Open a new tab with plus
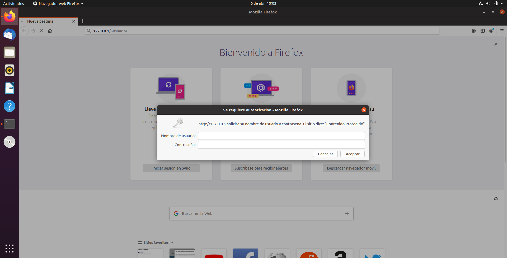The width and height of the screenshot is (507, 258). tap(83, 21)
